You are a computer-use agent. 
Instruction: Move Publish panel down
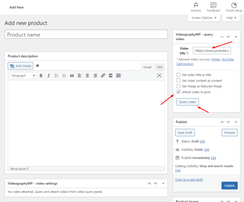pyautogui.click(x=228, y=122)
